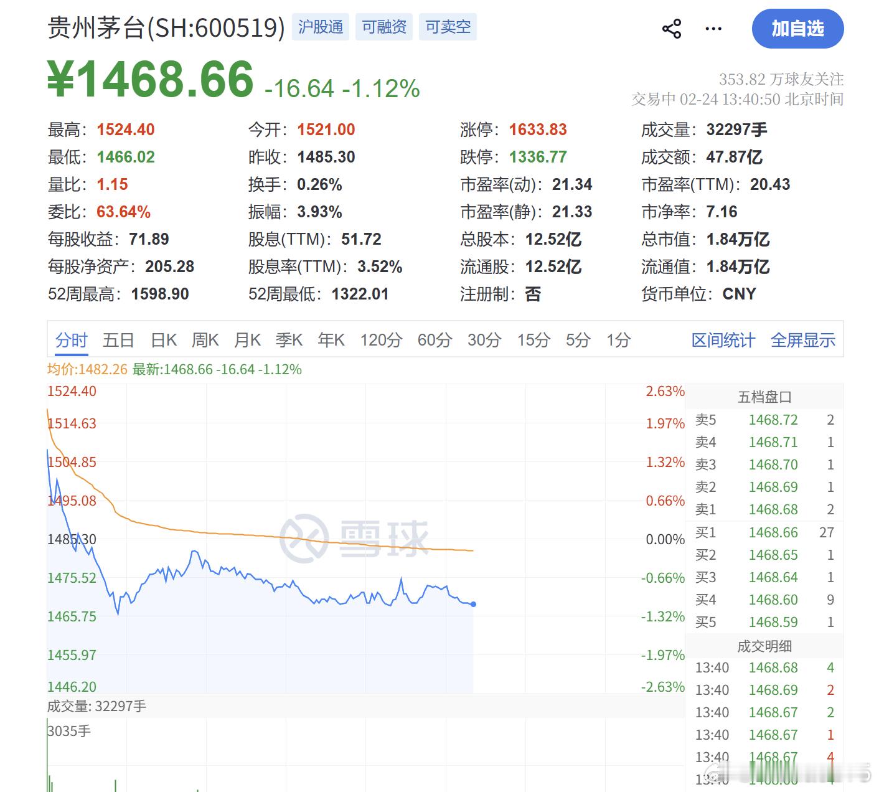Image resolution: width=879 pixels, height=792 pixels.
Task: Open the more options (...) icon
Action: coord(713,28)
